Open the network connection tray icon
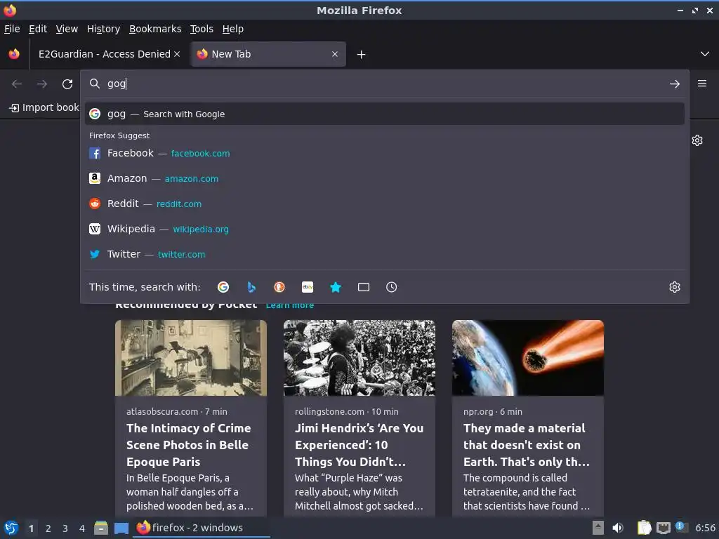This screenshot has width=719, height=539. [663, 528]
